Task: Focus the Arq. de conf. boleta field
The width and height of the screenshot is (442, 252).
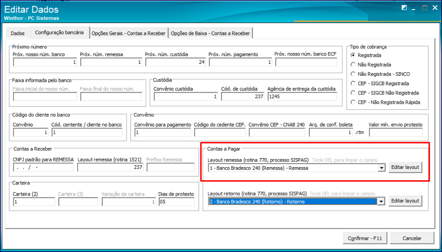Action: (331, 132)
